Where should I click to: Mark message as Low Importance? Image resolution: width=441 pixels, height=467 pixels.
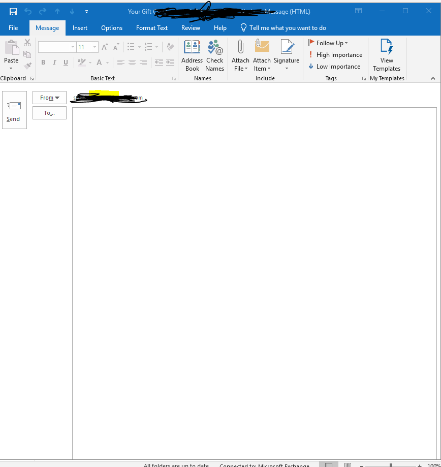point(334,67)
